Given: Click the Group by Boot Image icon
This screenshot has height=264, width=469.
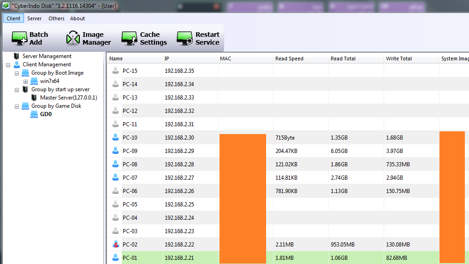Looking at the screenshot, I should 25,73.
